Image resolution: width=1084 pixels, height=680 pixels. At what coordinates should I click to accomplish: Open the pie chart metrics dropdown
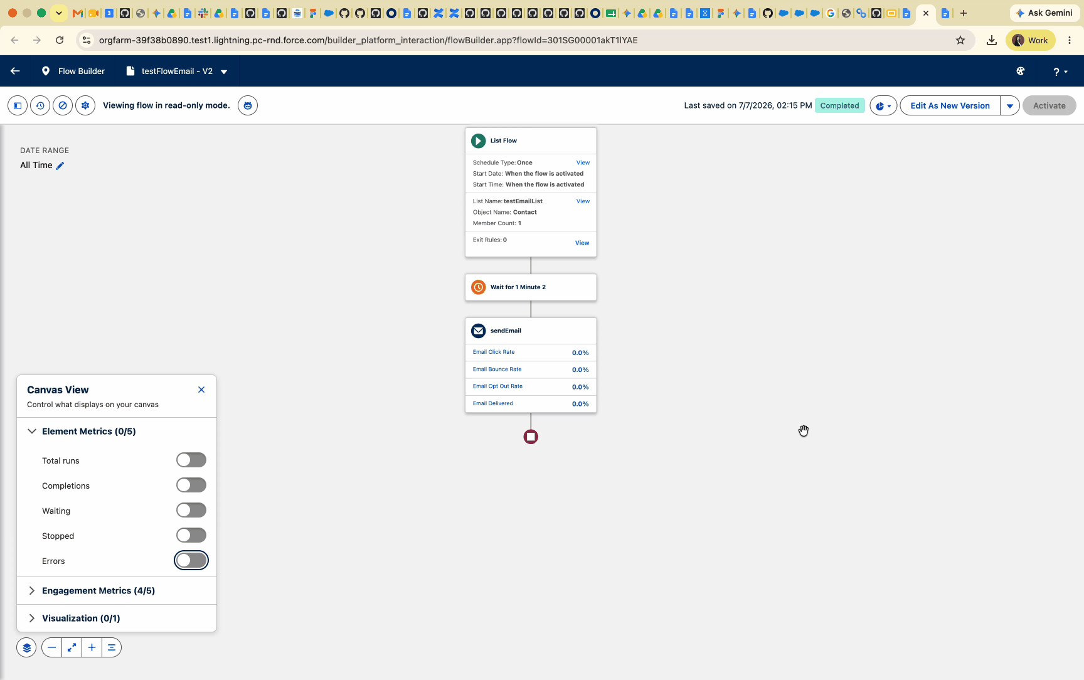point(883,105)
